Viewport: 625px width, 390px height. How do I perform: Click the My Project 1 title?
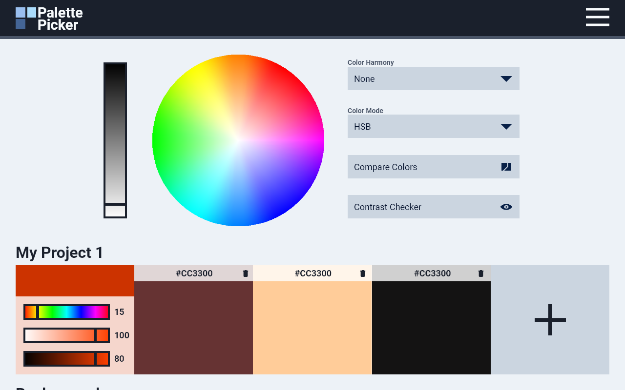point(60,253)
